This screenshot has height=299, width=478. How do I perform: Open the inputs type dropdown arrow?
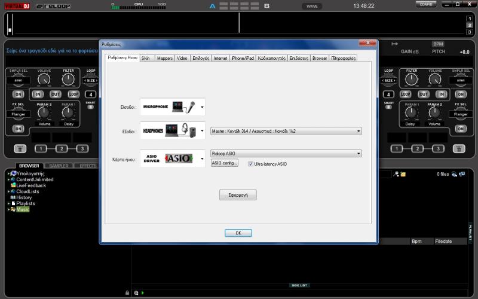(202, 107)
